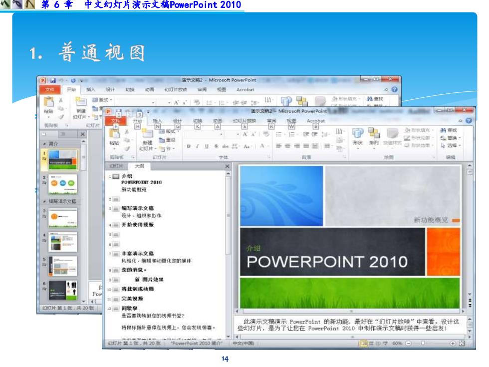This screenshot has height=367, width=489.
Task: Select slide 6 thumbnail in back window
Action: point(63,290)
